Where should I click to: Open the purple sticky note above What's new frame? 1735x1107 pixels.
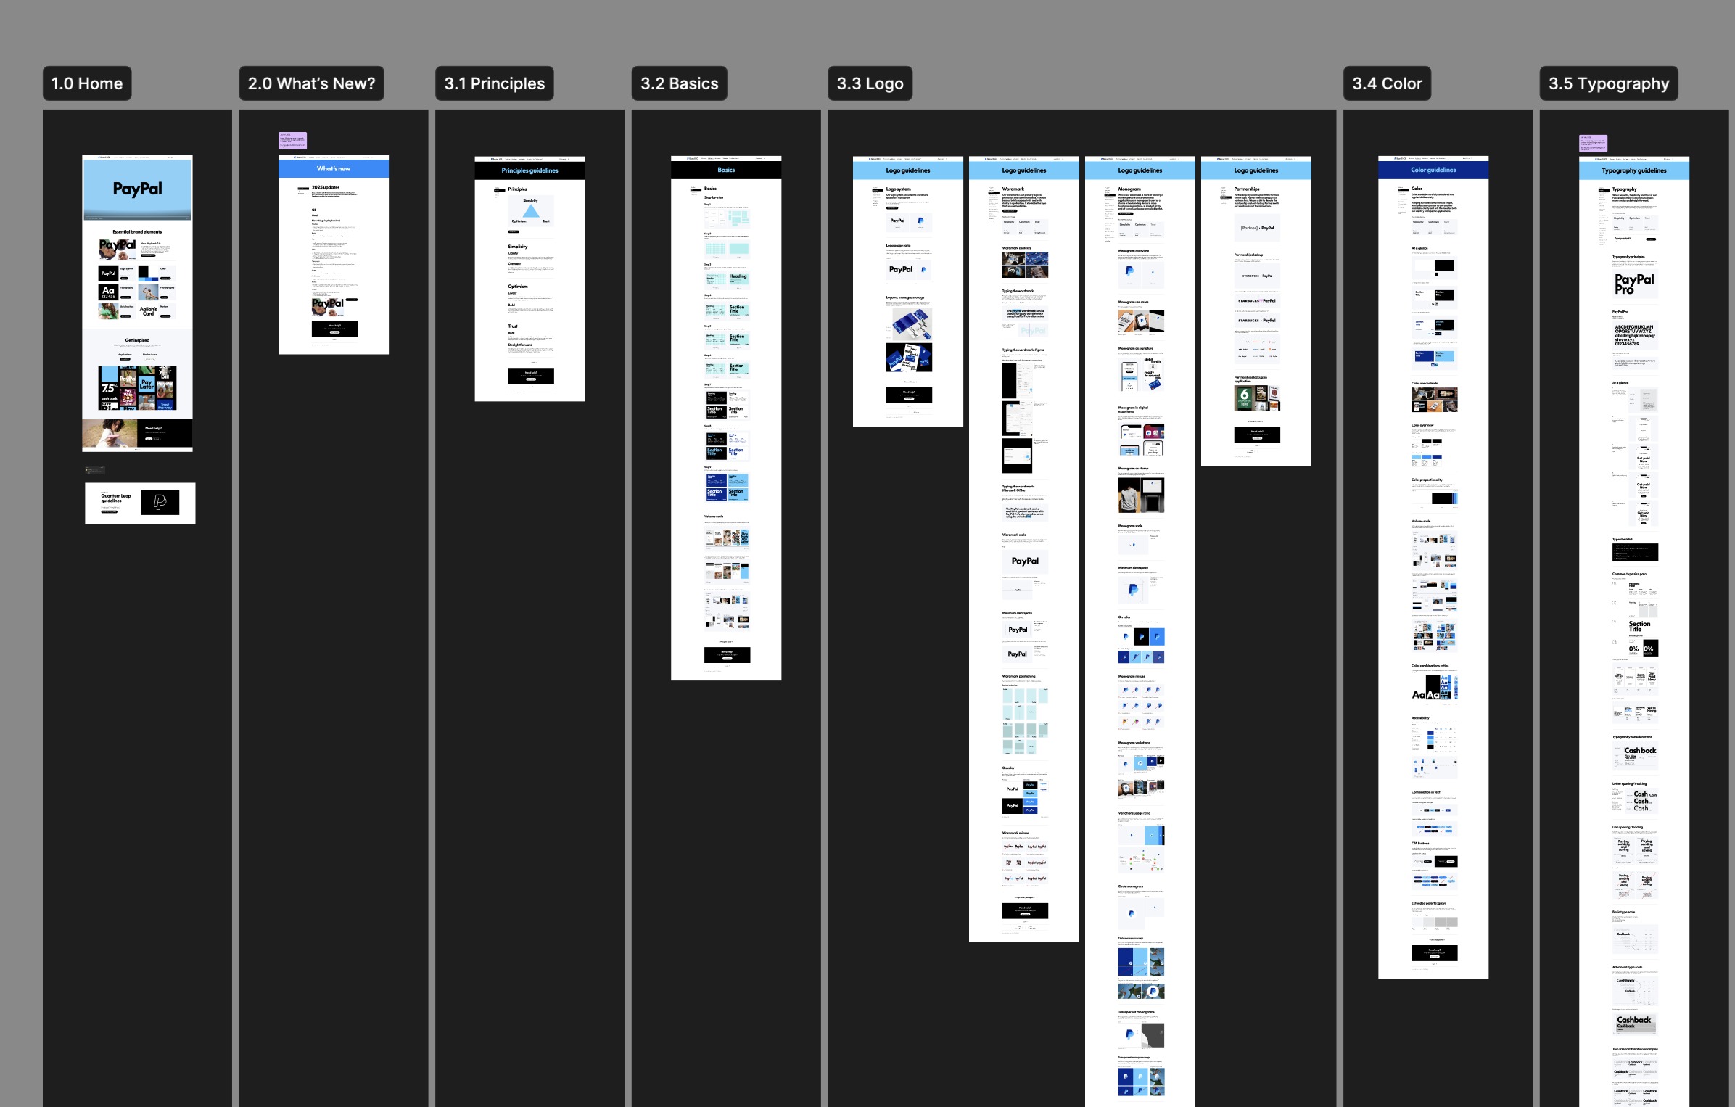pyautogui.click(x=292, y=140)
